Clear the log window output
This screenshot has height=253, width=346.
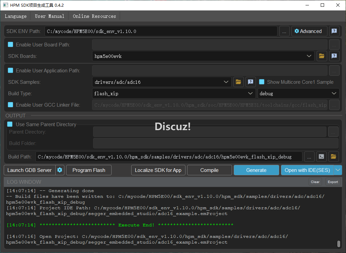pyautogui.click(x=315, y=182)
